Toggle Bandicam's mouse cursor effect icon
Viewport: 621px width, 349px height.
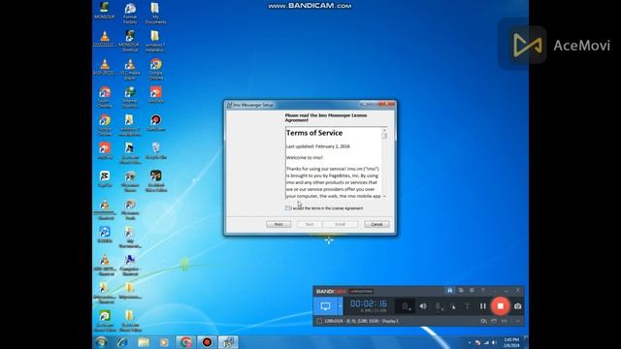tap(453, 306)
